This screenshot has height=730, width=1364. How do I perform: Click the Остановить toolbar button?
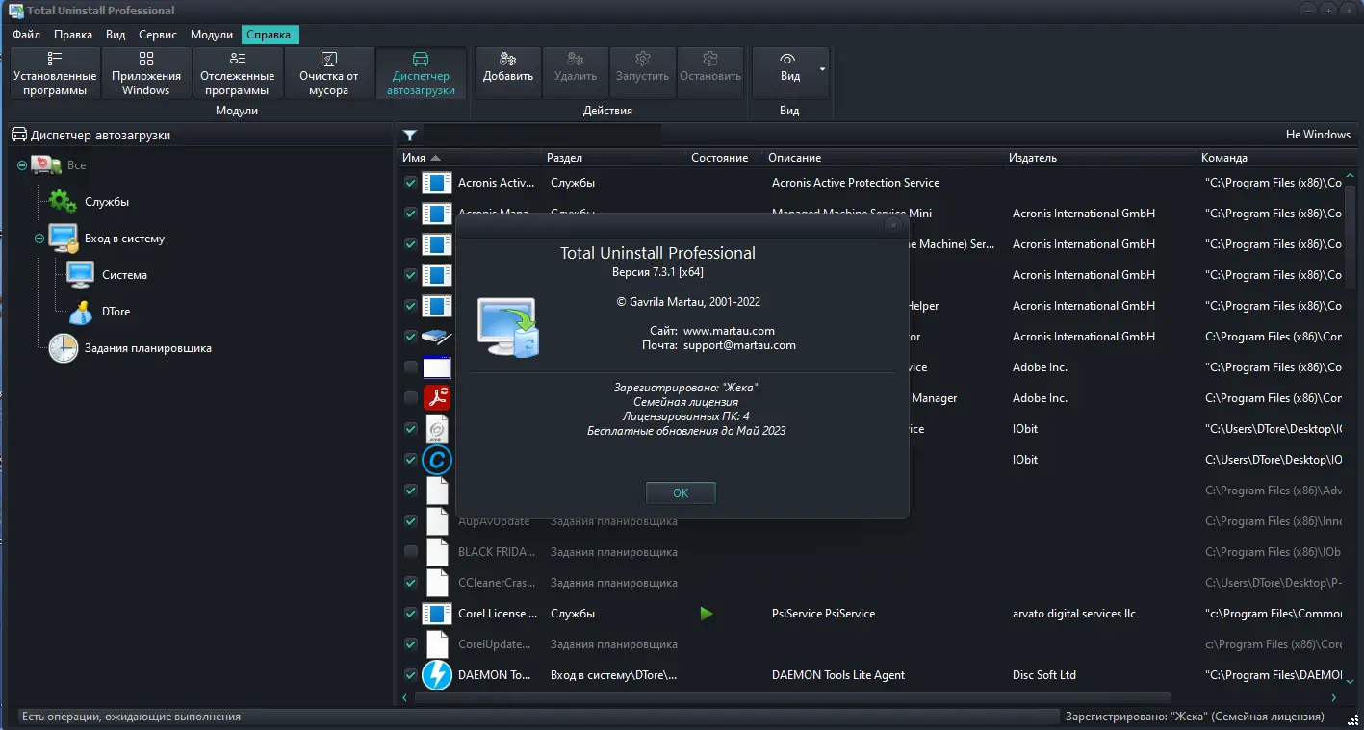point(710,73)
